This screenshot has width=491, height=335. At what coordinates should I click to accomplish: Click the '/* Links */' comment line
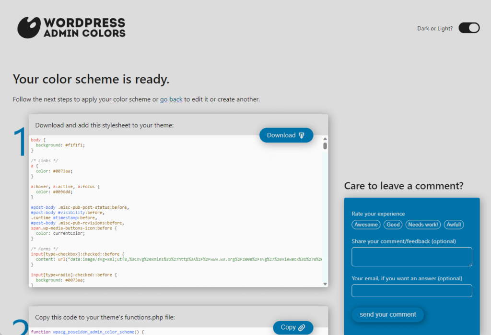45,161
